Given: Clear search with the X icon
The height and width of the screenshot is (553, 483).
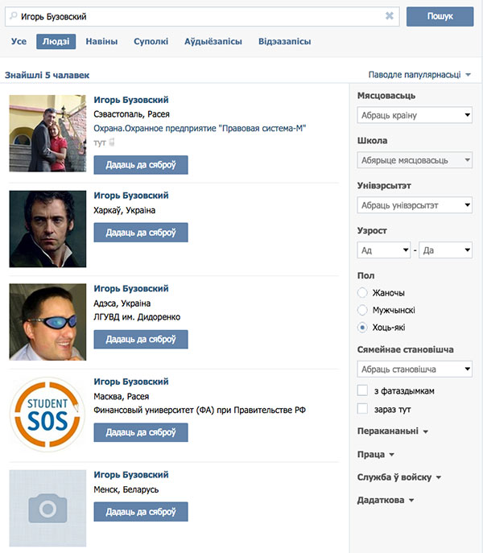Looking at the screenshot, I should (x=390, y=16).
